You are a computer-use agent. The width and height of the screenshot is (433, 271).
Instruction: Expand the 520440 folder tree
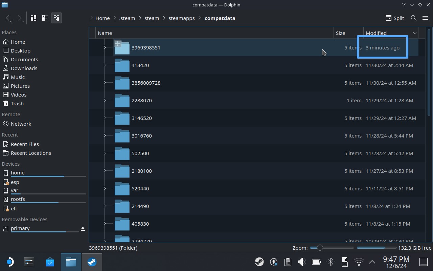[105, 188]
